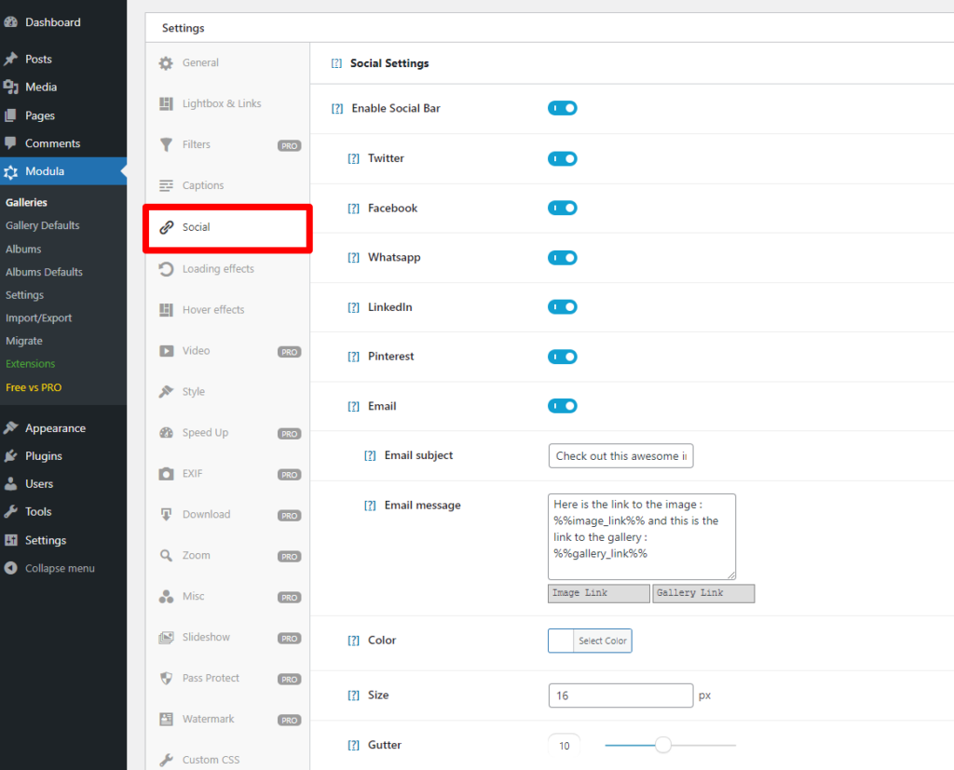The image size is (954, 770).
Task: Click the Email subject input field
Action: point(620,455)
